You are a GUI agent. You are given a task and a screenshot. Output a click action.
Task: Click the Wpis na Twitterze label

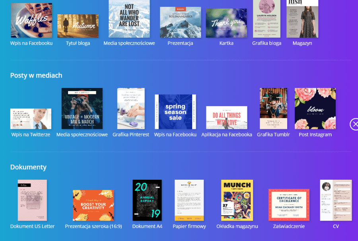tap(31, 135)
